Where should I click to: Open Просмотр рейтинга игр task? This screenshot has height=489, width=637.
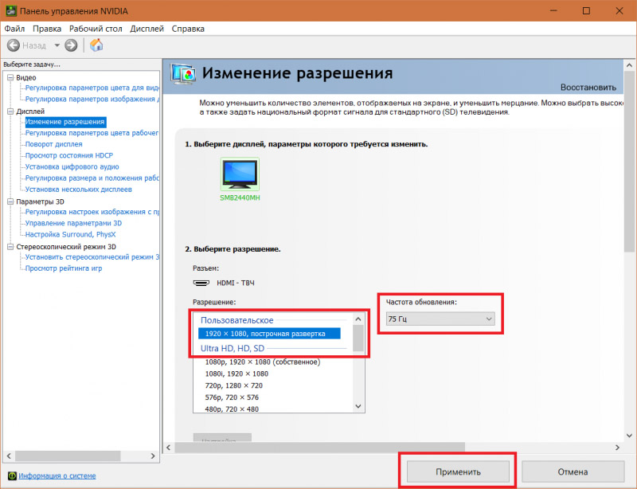(64, 268)
